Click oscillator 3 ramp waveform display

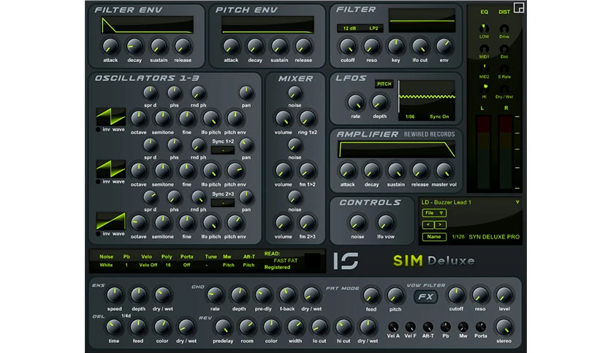pos(111,221)
